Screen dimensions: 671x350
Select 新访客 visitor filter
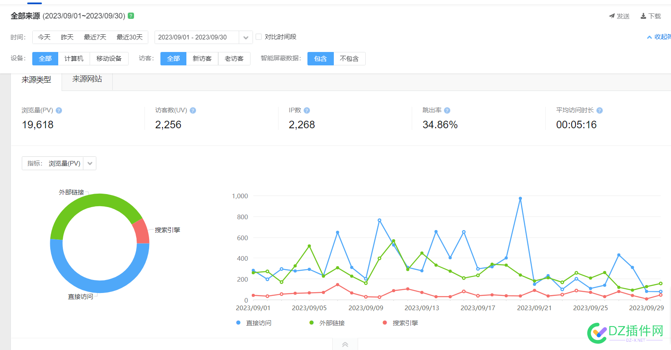(x=202, y=59)
